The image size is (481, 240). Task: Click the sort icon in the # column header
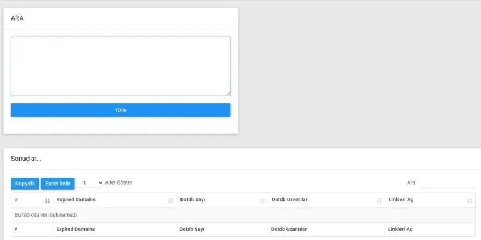pyautogui.click(x=47, y=200)
